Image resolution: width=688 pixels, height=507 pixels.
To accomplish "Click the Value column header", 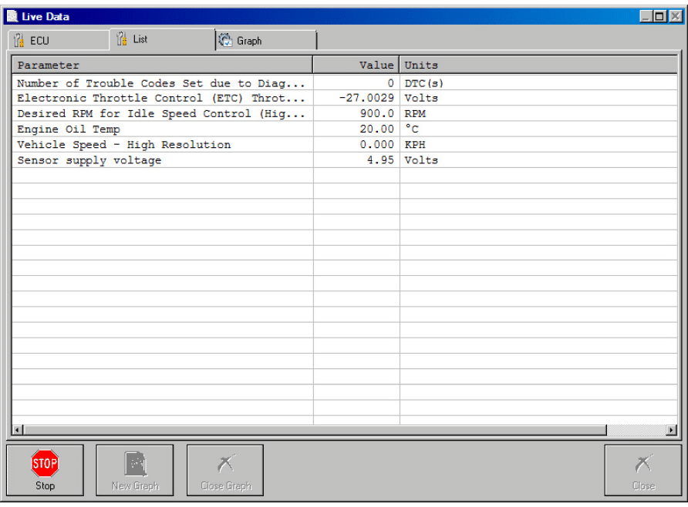I will click(356, 65).
